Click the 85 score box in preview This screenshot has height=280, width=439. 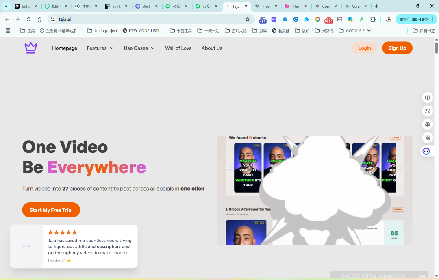[394, 234]
